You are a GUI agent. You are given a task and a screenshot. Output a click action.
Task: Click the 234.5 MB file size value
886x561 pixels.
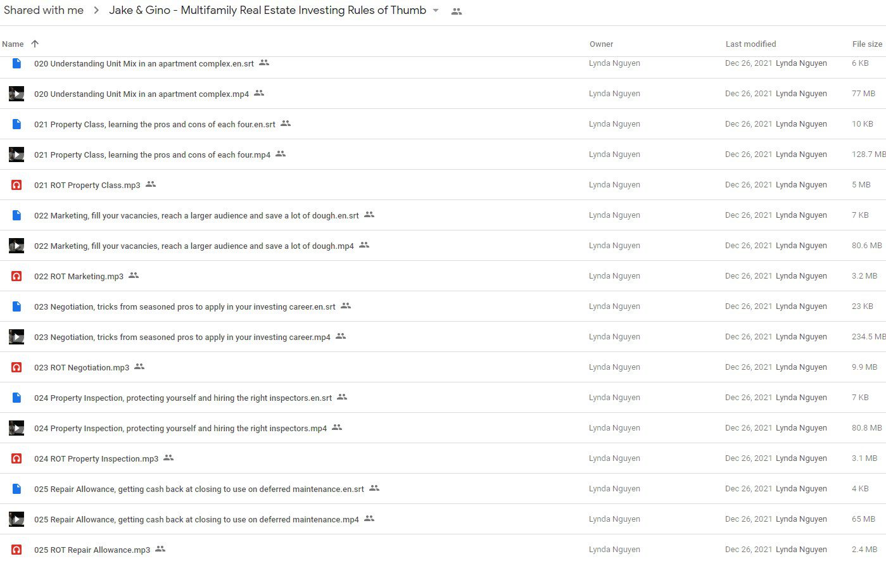pyautogui.click(x=869, y=337)
